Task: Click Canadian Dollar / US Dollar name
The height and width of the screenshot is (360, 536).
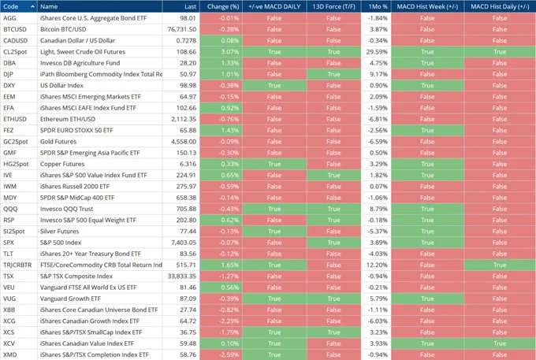Action: (x=77, y=41)
